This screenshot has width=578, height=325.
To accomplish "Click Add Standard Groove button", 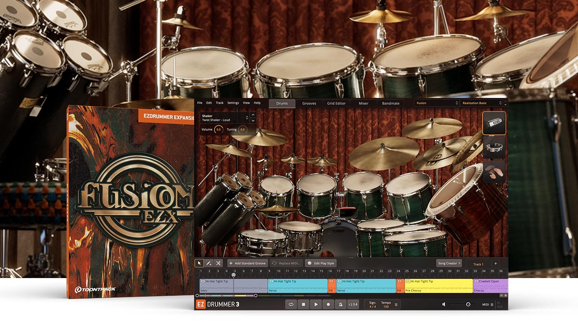I will click(x=247, y=263).
